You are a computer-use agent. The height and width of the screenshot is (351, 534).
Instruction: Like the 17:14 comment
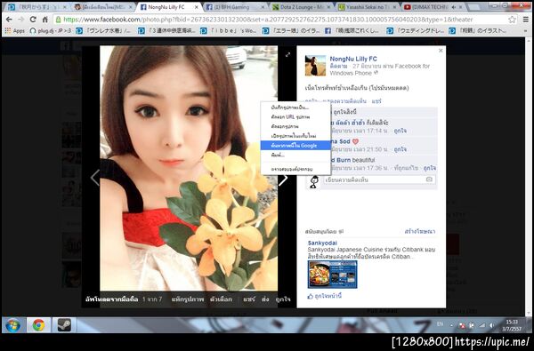tap(400, 131)
